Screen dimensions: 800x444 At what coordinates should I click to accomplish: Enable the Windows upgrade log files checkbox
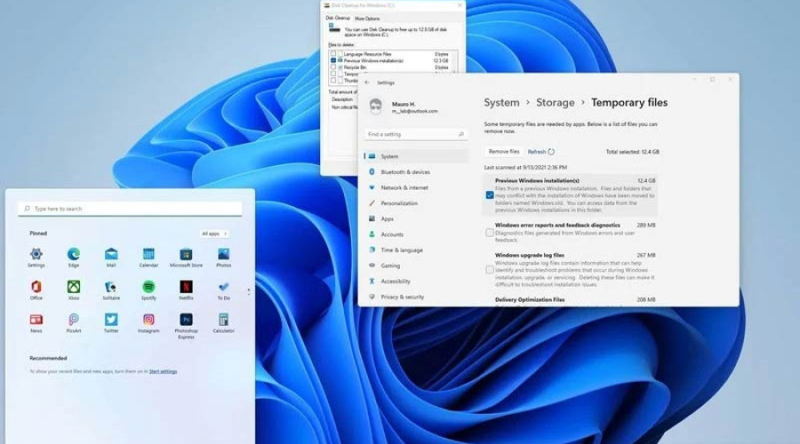click(x=490, y=268)
